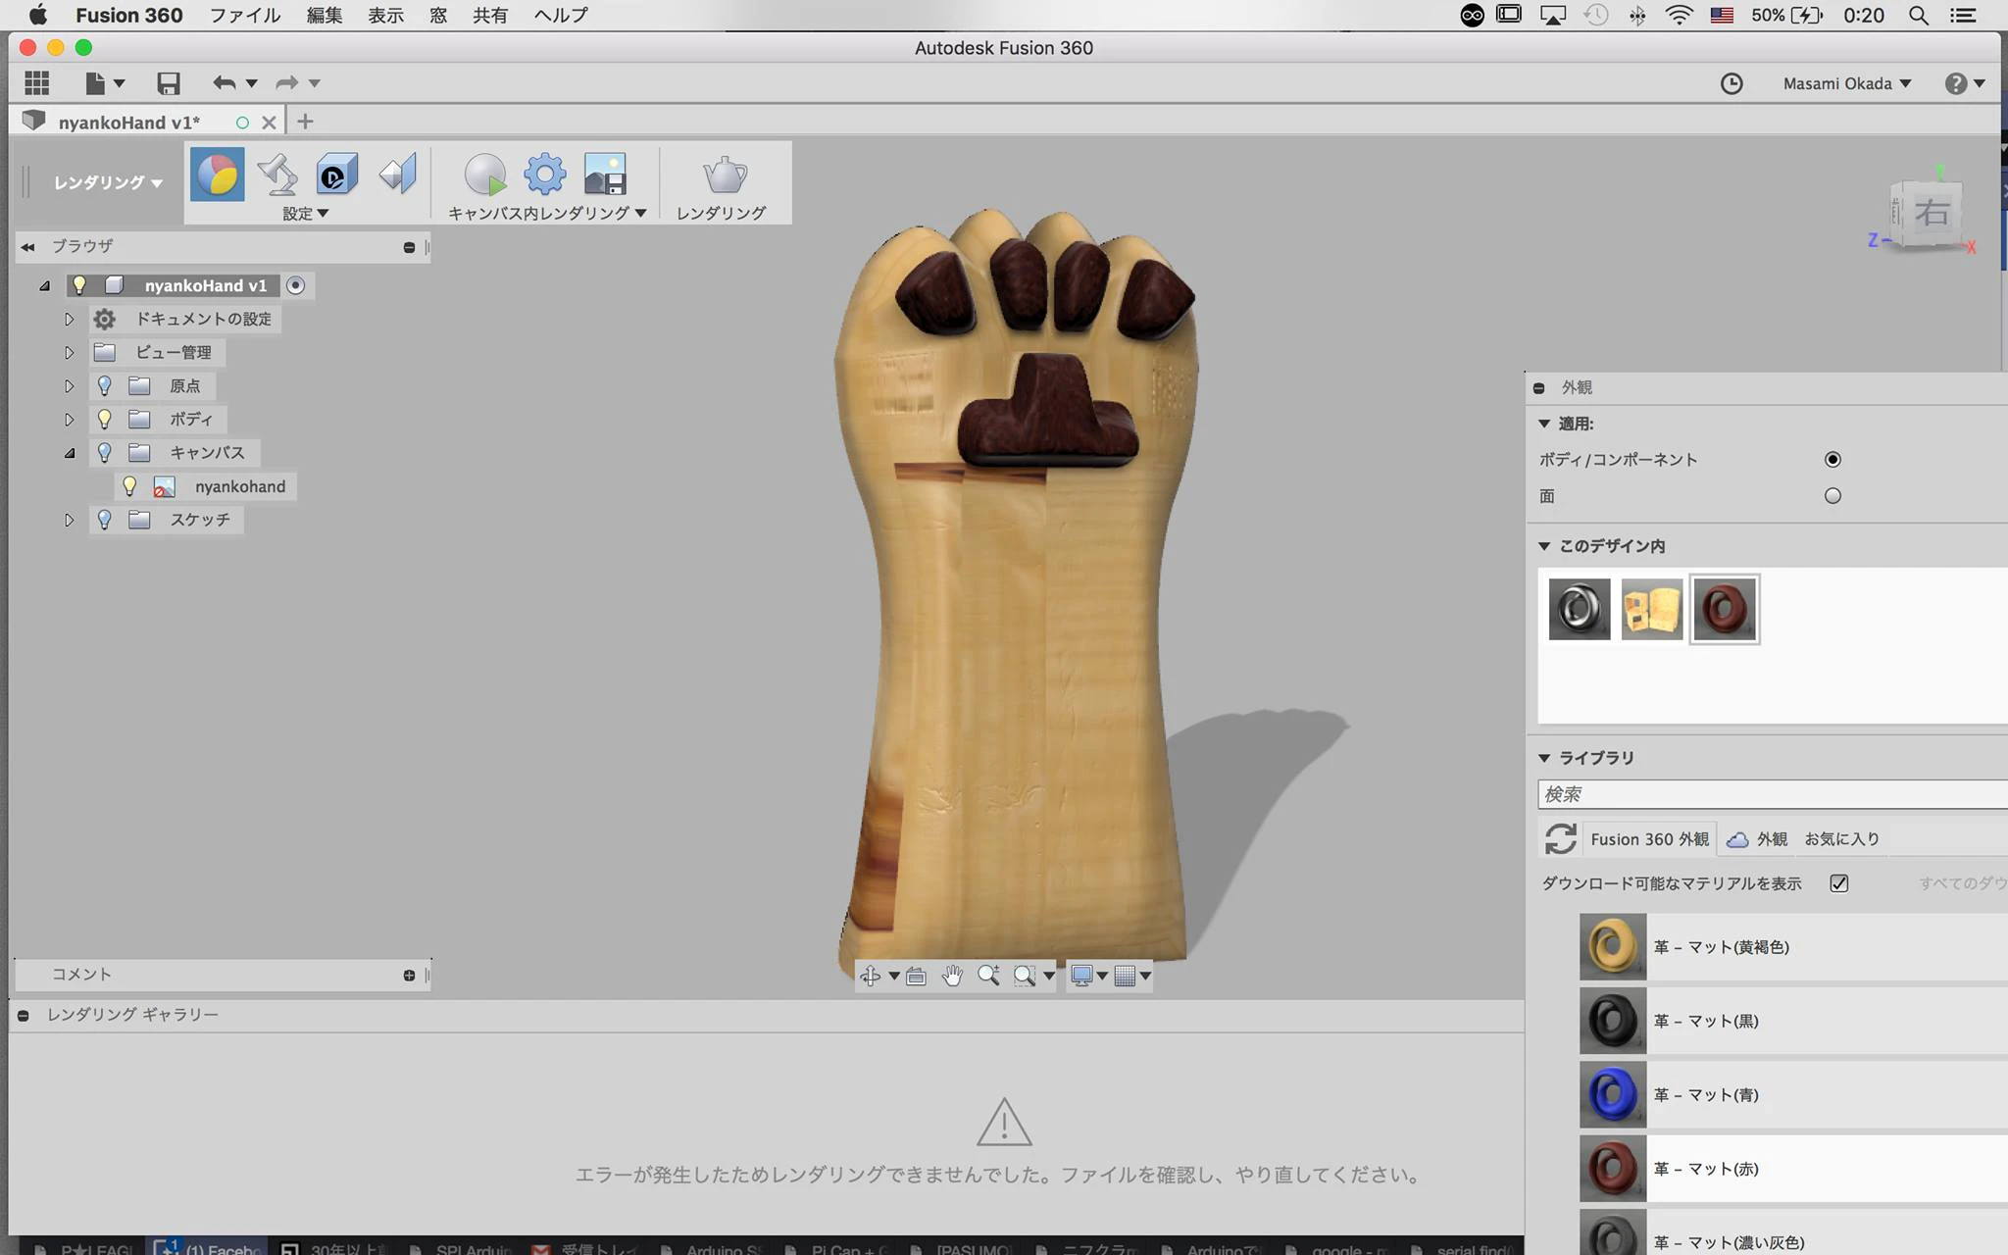Click the teapot Render icon
This screenshot has width=2008, height=1255.
point(725,175)
